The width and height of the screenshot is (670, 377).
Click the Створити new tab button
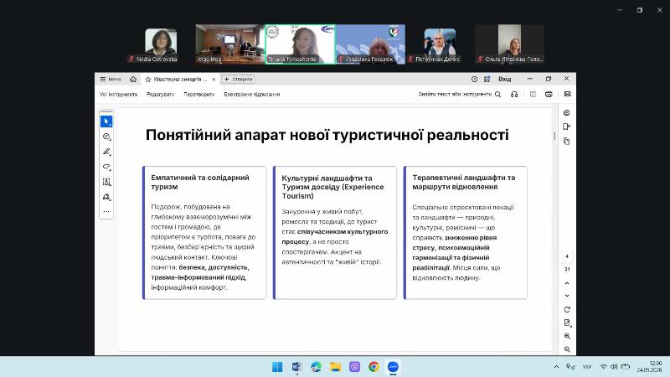(x=239, y=79)
